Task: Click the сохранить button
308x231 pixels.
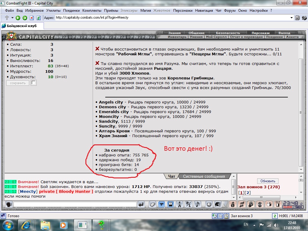Action: (18, 83)
